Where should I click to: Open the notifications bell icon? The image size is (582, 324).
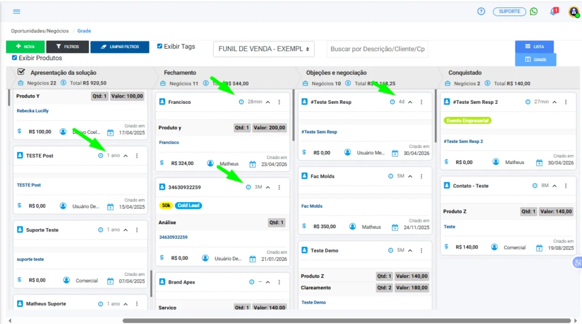coord(554,11)
